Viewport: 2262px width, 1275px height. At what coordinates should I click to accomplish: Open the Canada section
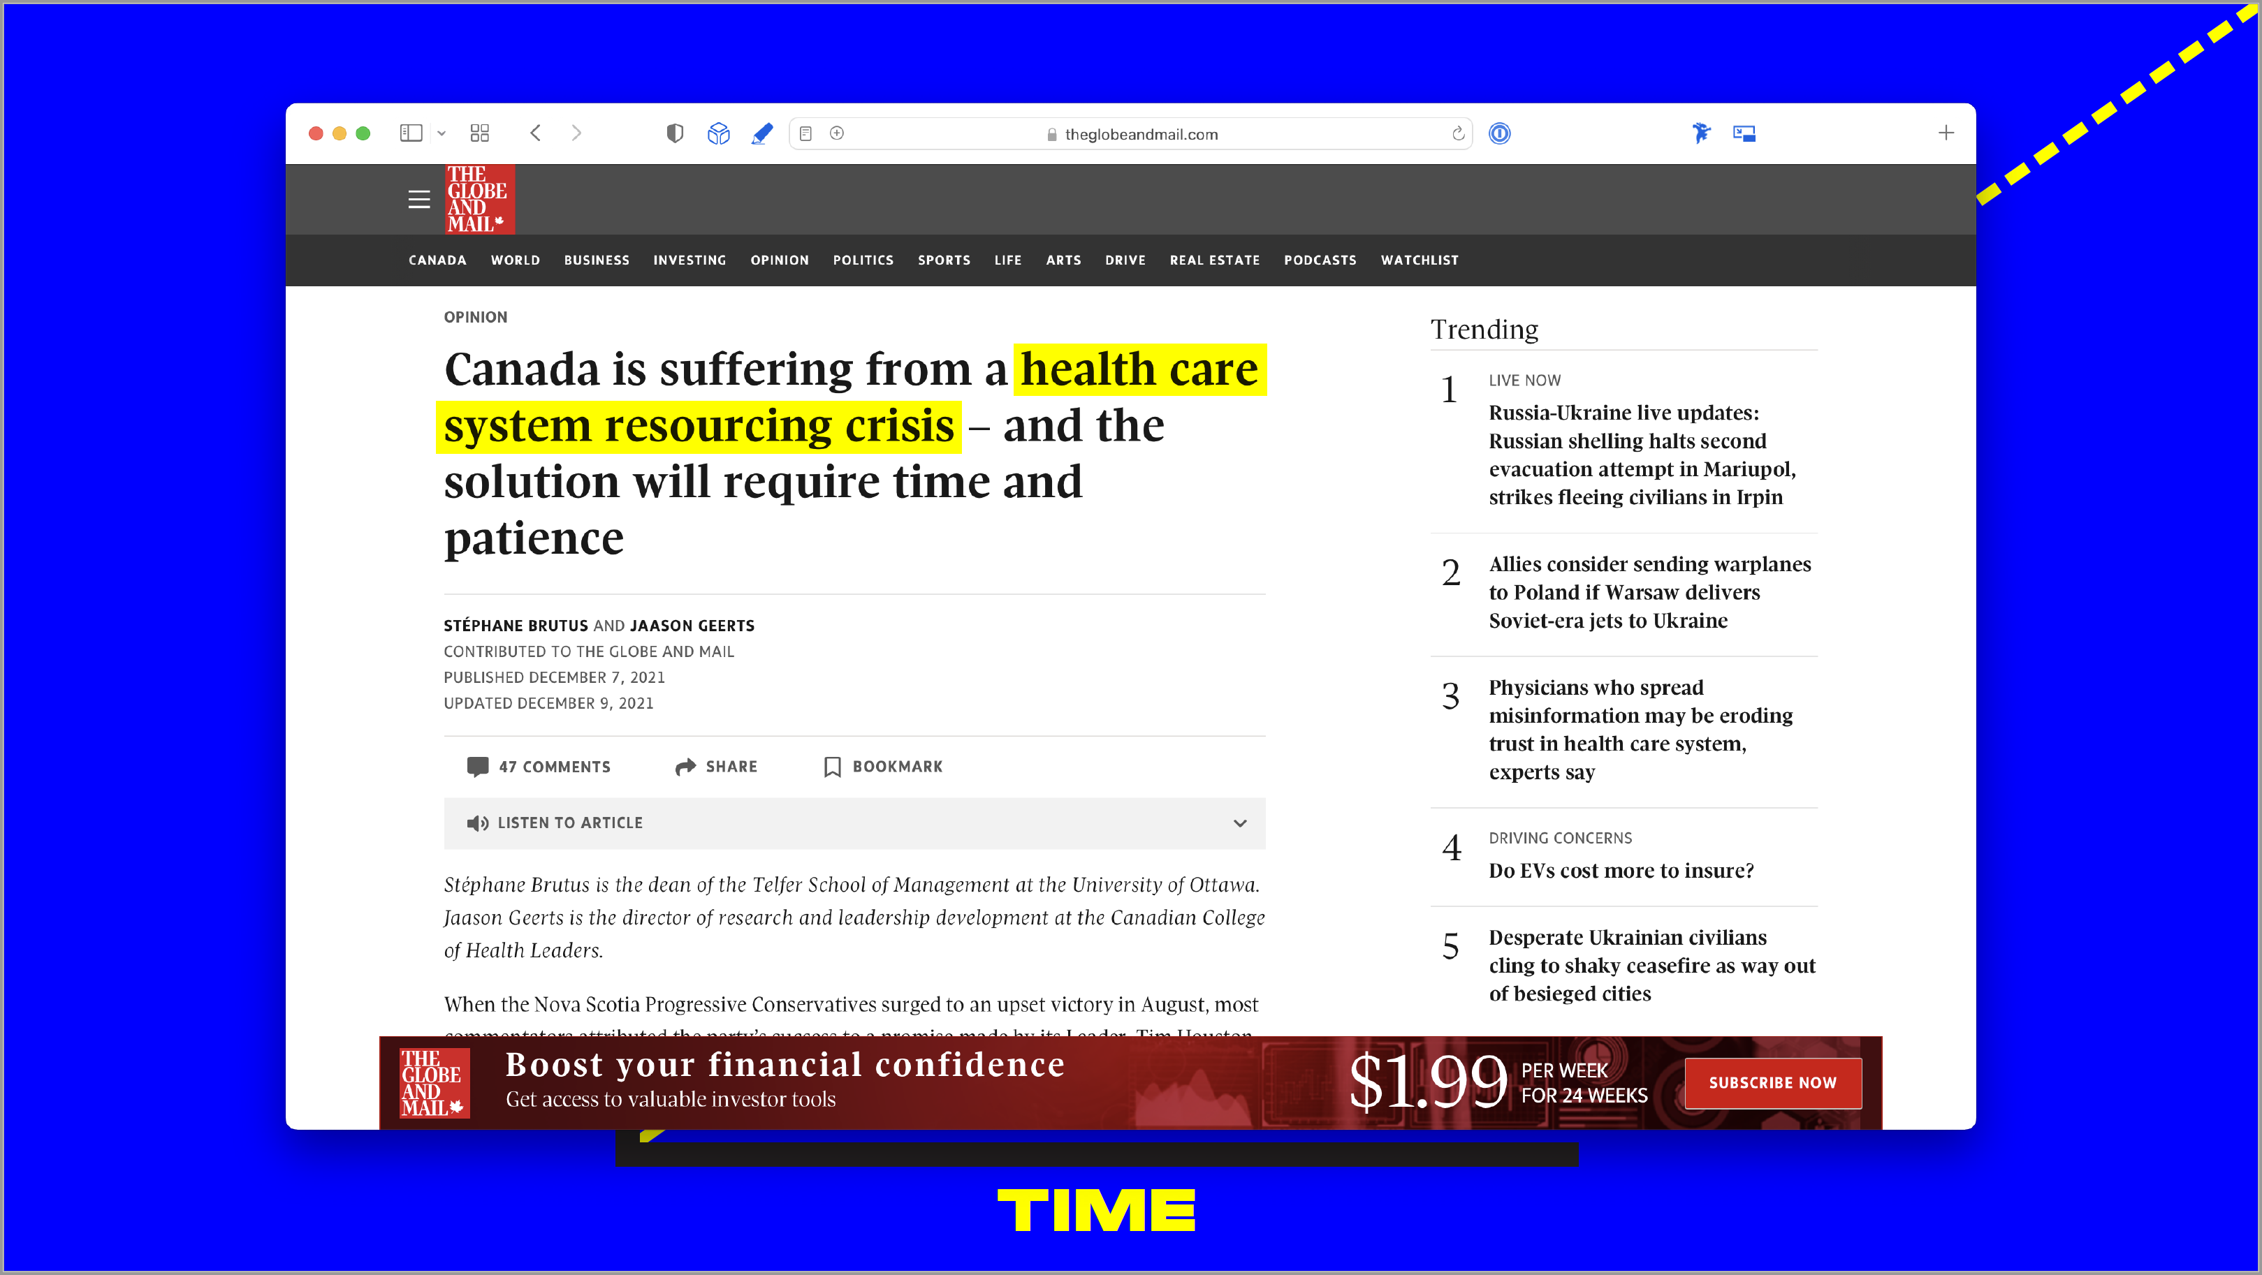[437, 260]
